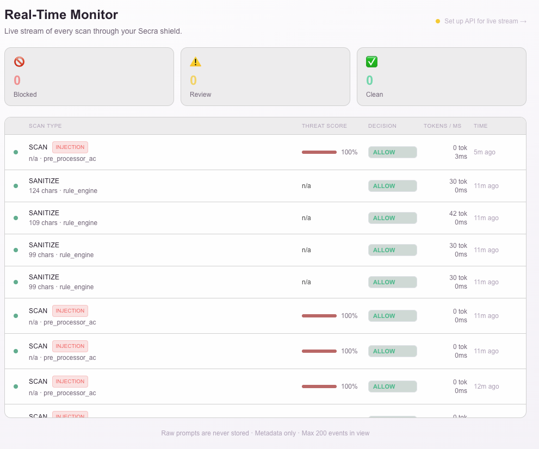Select the 5m ago timestamp on the first event
539x449 pixels.
pyautogui.click(x=484, y=152)
